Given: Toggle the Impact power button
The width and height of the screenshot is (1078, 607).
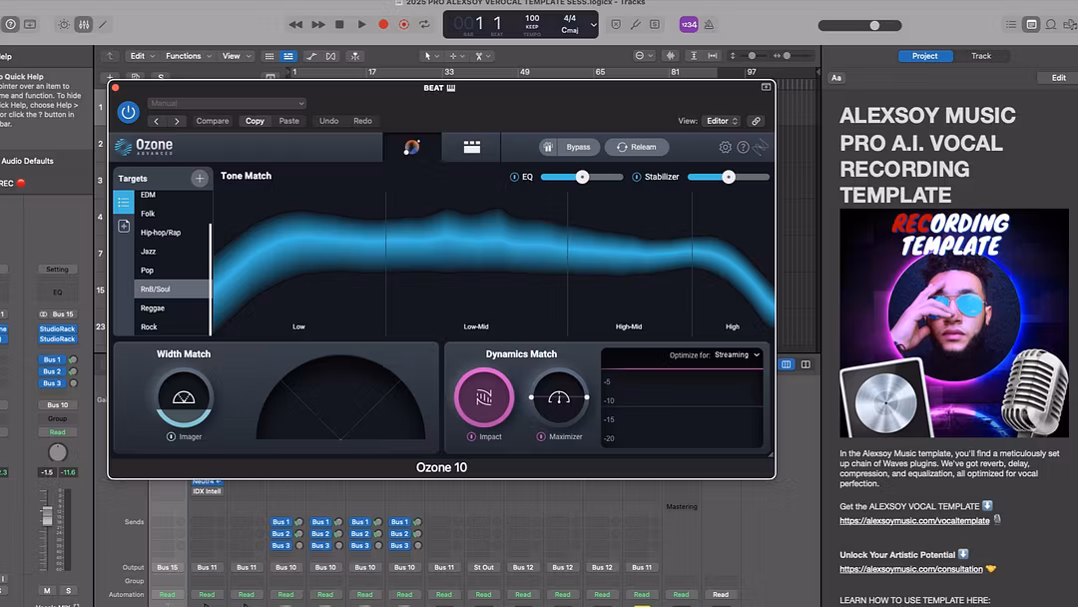Looking at the screenshot, I should click(x=471, y=436).
